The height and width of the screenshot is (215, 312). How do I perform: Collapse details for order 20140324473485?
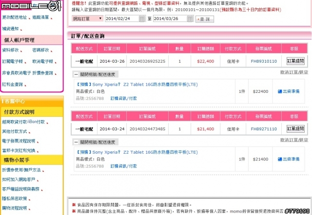[96, 142]
